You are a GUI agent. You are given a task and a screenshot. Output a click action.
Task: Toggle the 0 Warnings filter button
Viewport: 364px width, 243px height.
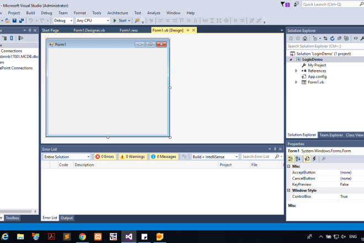pyautogui.click(x=133, y=157)
